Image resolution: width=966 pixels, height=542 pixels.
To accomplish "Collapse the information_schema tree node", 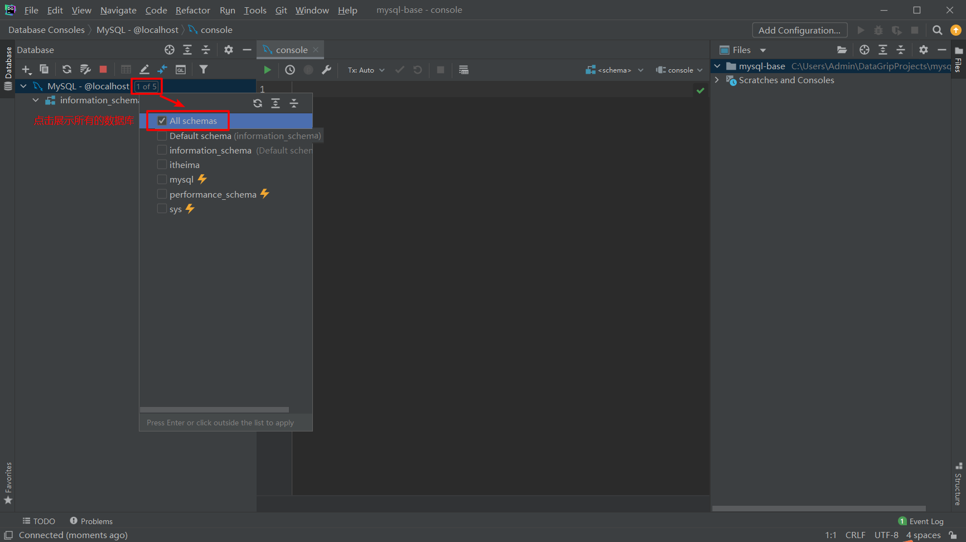I will coord(36,100).
